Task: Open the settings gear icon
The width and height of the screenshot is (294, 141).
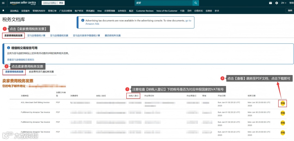Action: point(277,3)
